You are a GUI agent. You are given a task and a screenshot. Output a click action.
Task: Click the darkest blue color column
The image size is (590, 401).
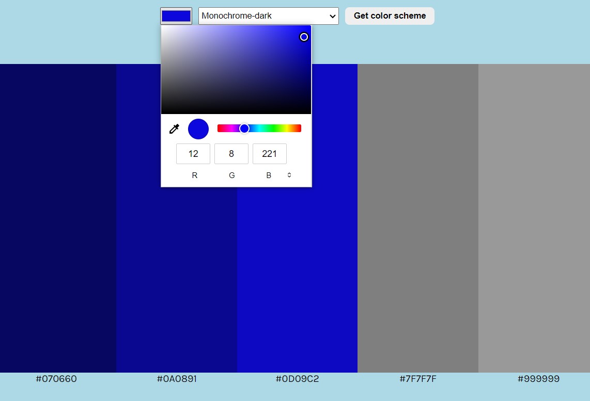pos(57,258)
